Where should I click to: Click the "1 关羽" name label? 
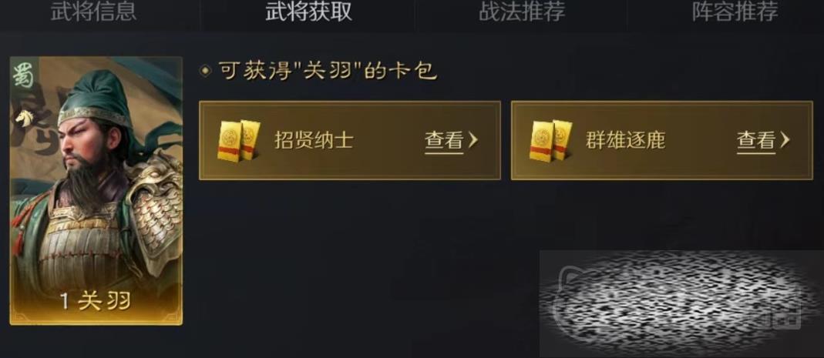point(95,301)
